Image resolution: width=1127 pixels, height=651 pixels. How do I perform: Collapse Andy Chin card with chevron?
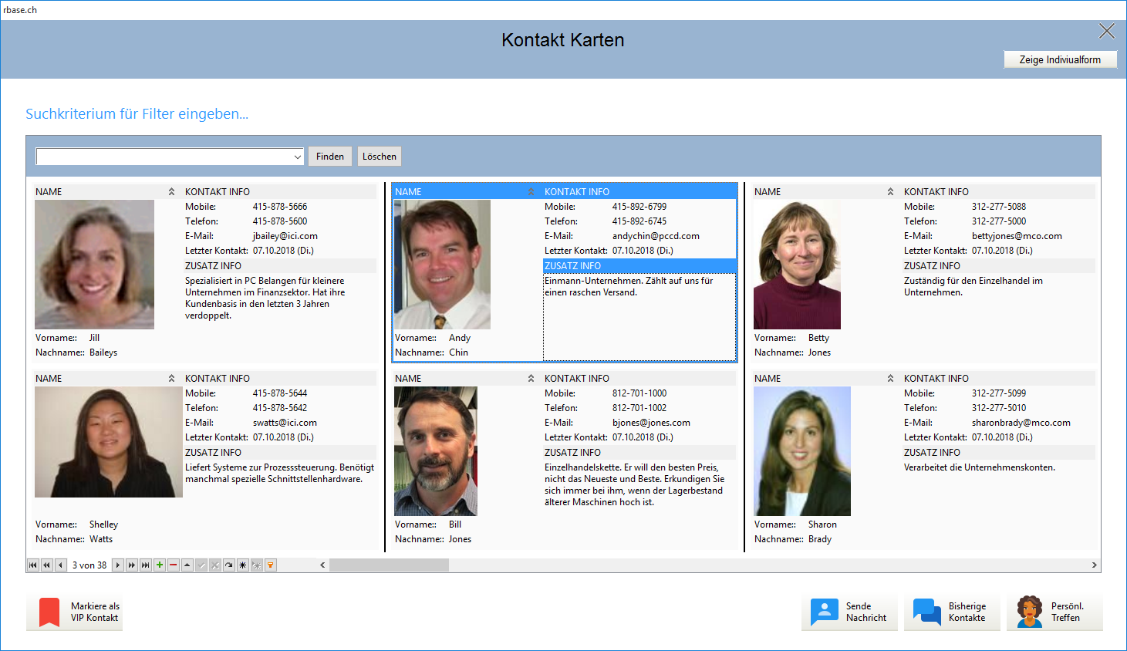point(531,192)
